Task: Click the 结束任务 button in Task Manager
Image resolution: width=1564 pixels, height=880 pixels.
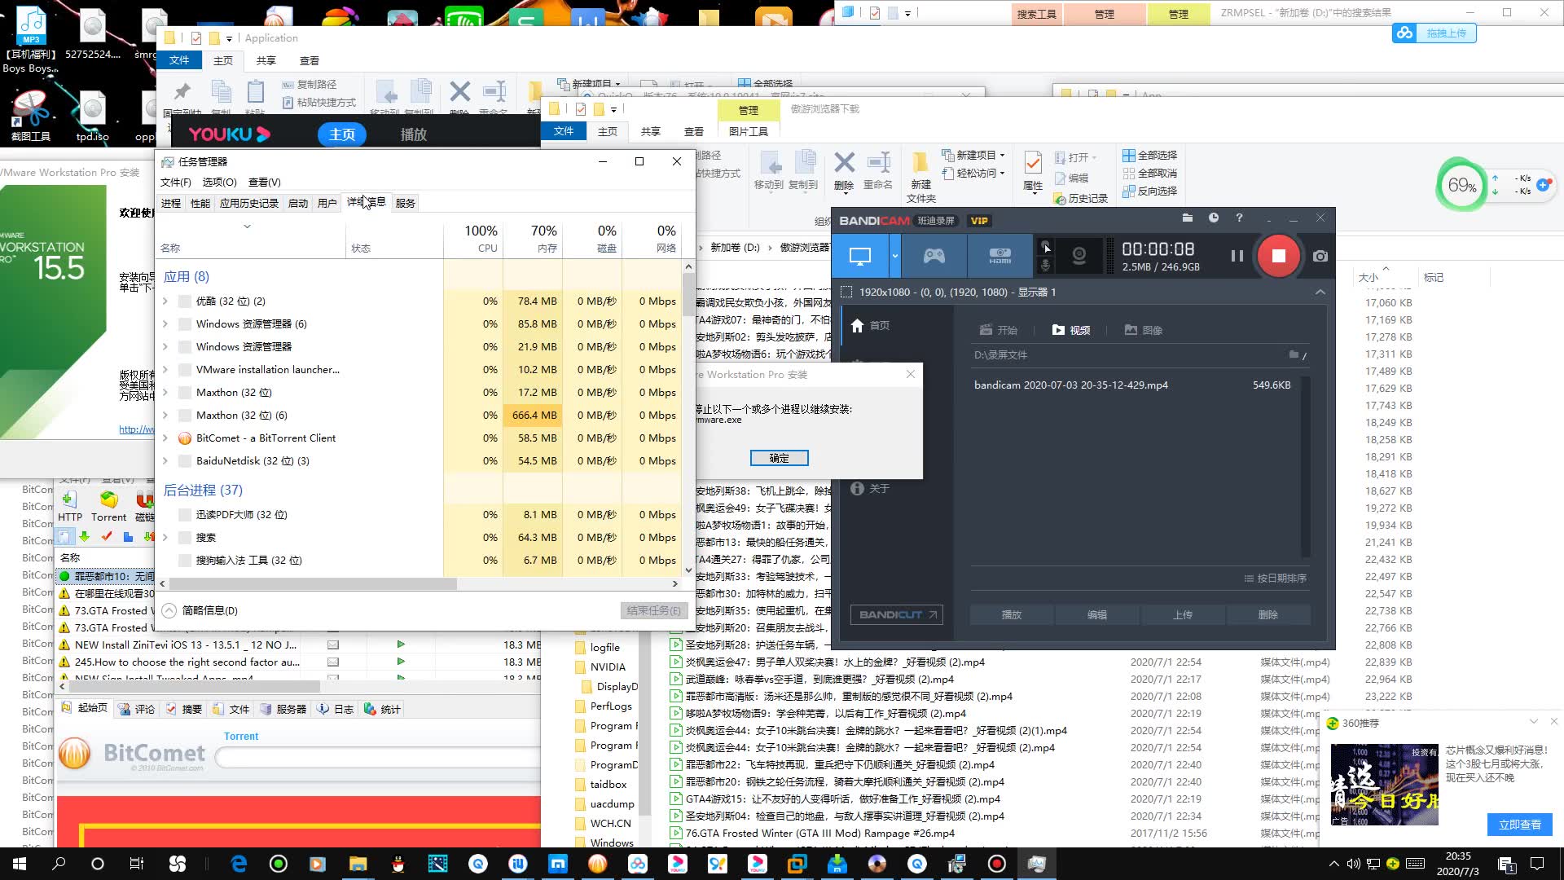Action: tap(653, 610)
